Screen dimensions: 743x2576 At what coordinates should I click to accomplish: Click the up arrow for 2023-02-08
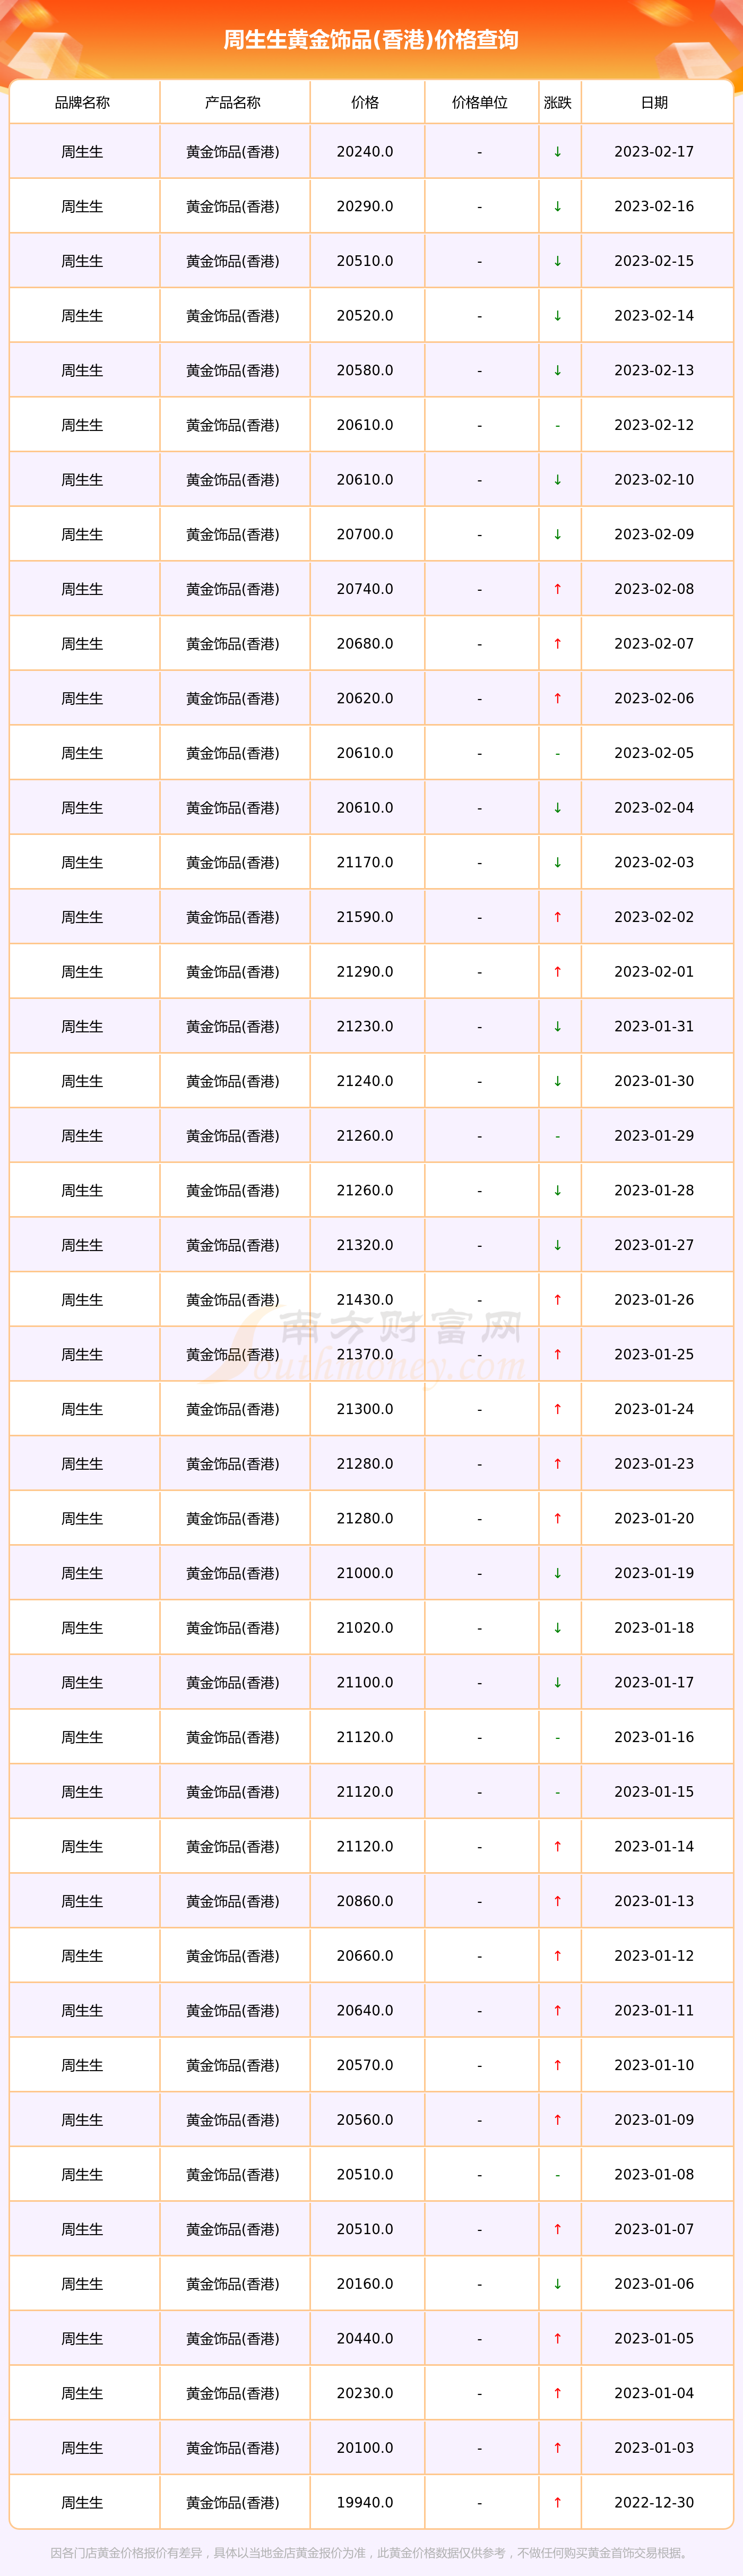pos(557,589)
